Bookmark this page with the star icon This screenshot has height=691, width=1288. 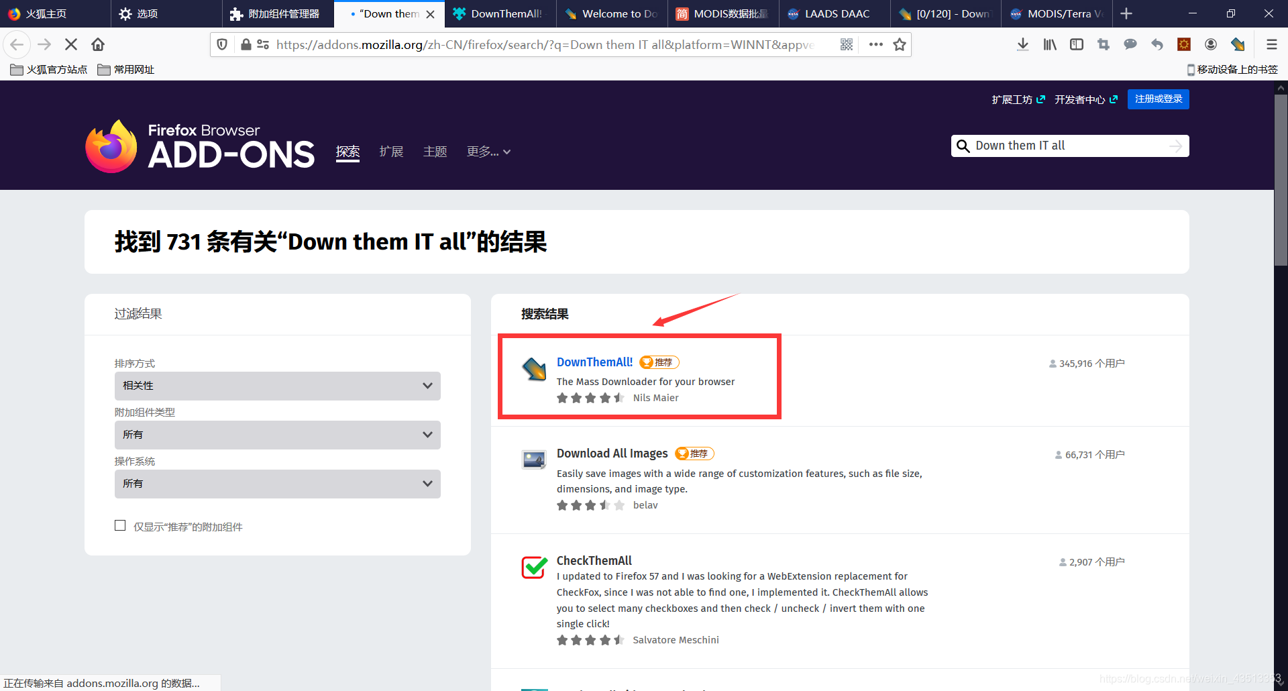click(x=900, y=44)
